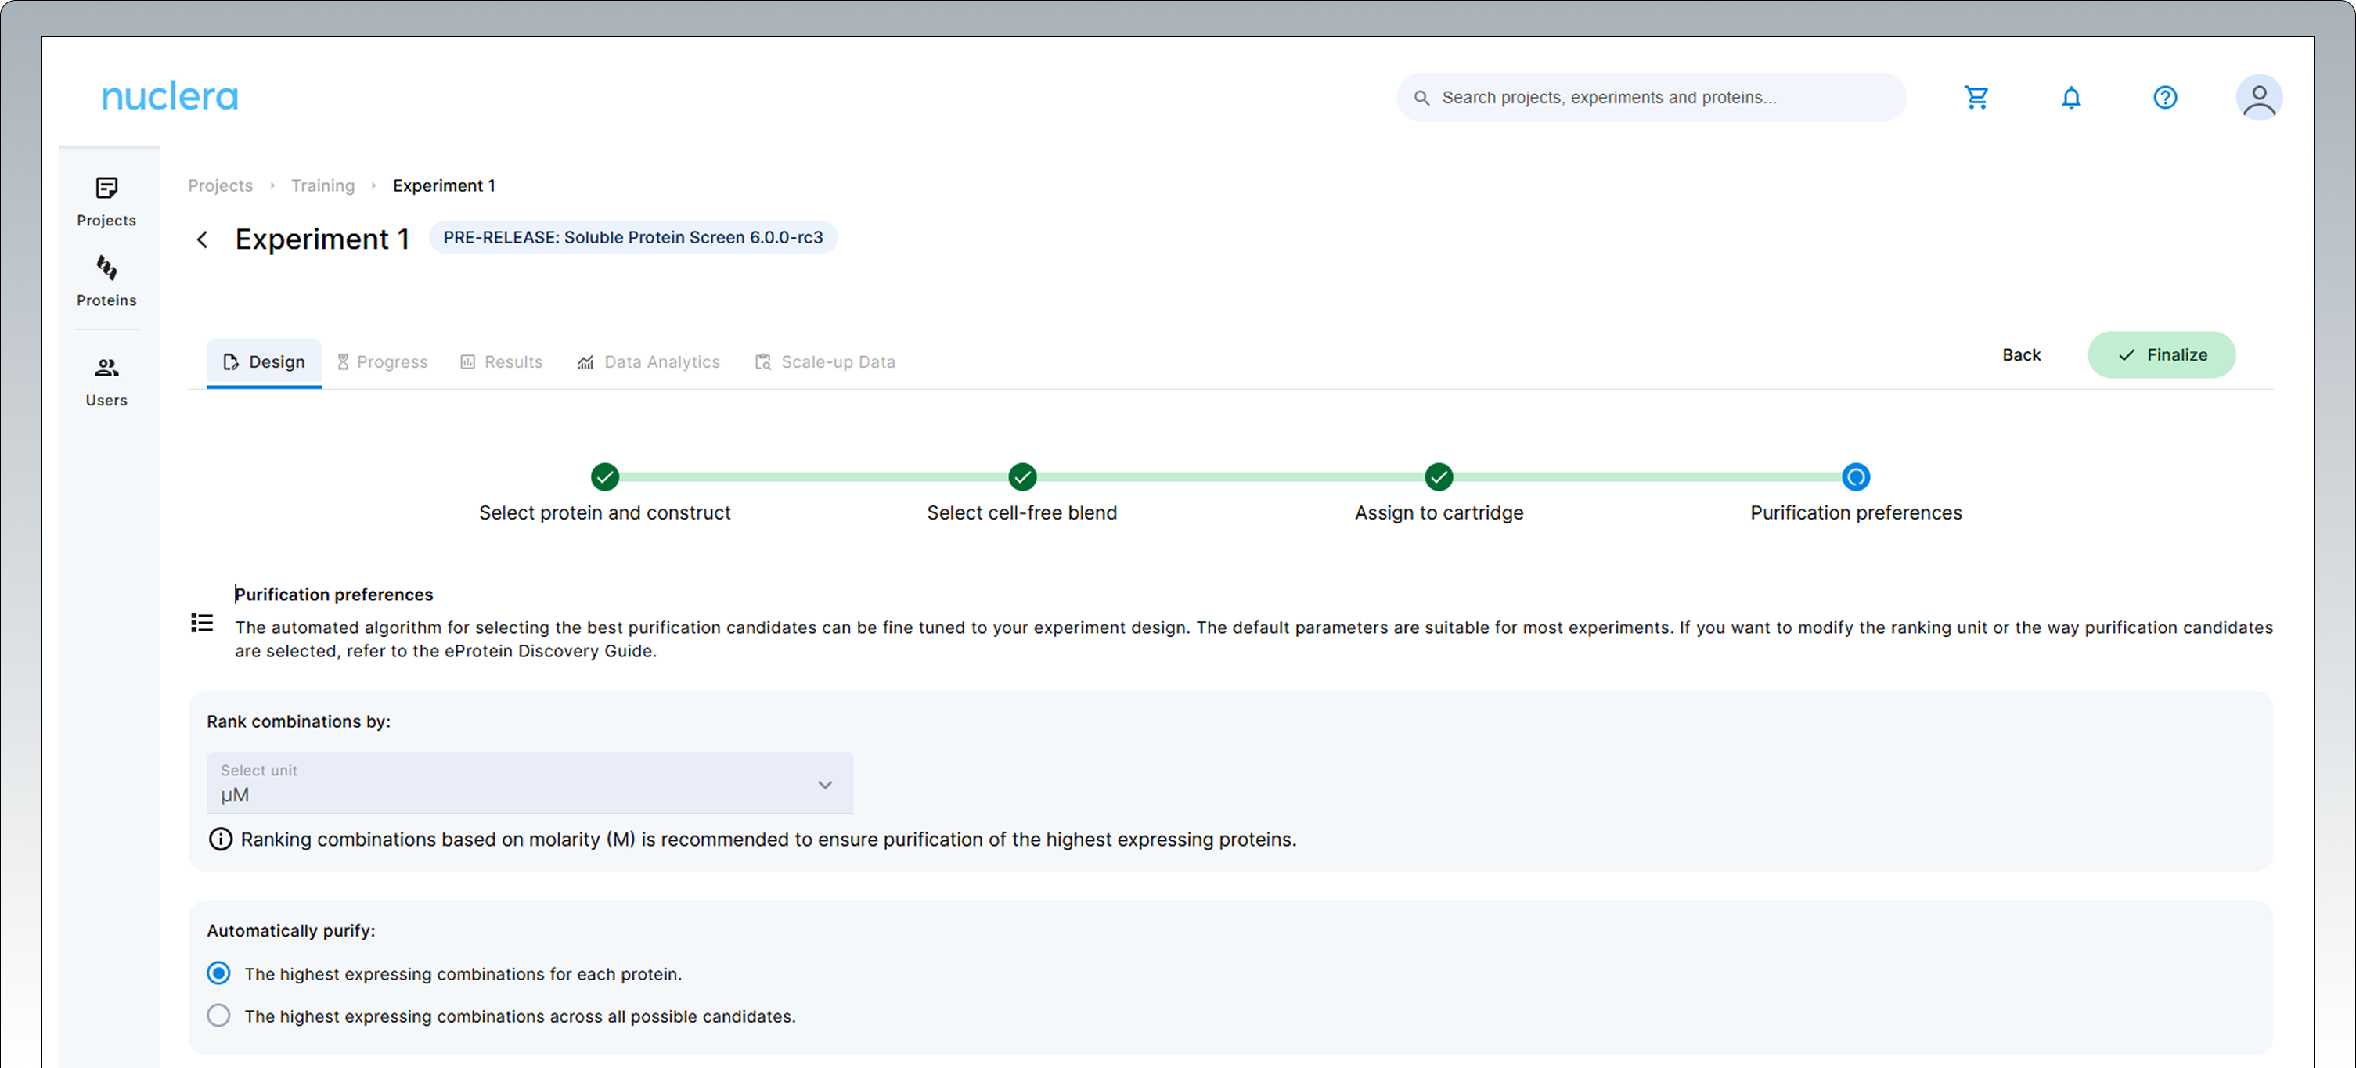The image size is (2356, 1068).
Task: Open Projects breadcrumb link
Action: tap(221, 185)
